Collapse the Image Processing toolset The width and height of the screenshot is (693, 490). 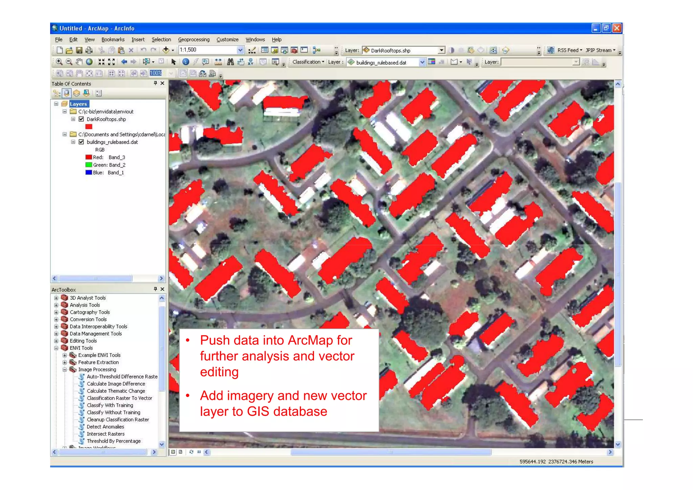pos(65,369)
